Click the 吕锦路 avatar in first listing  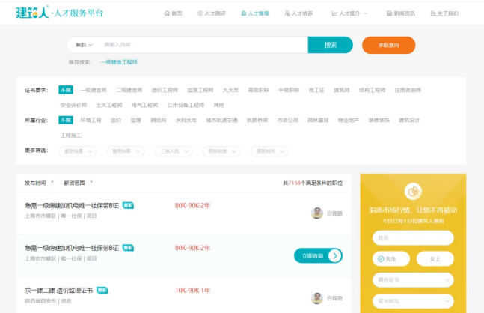(317, 213)
